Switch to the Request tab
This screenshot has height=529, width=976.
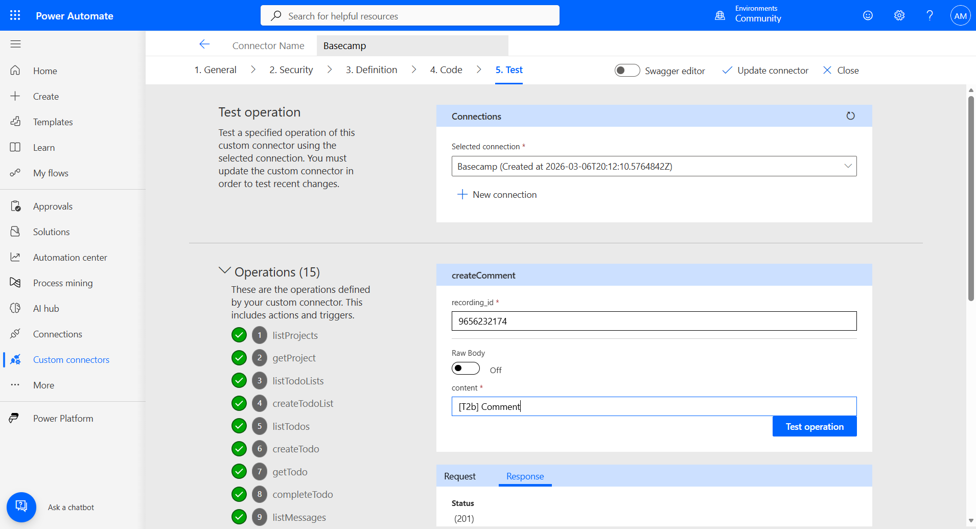point(460,476)
